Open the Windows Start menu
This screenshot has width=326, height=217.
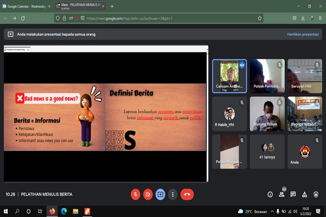click(x=6, y=211)
